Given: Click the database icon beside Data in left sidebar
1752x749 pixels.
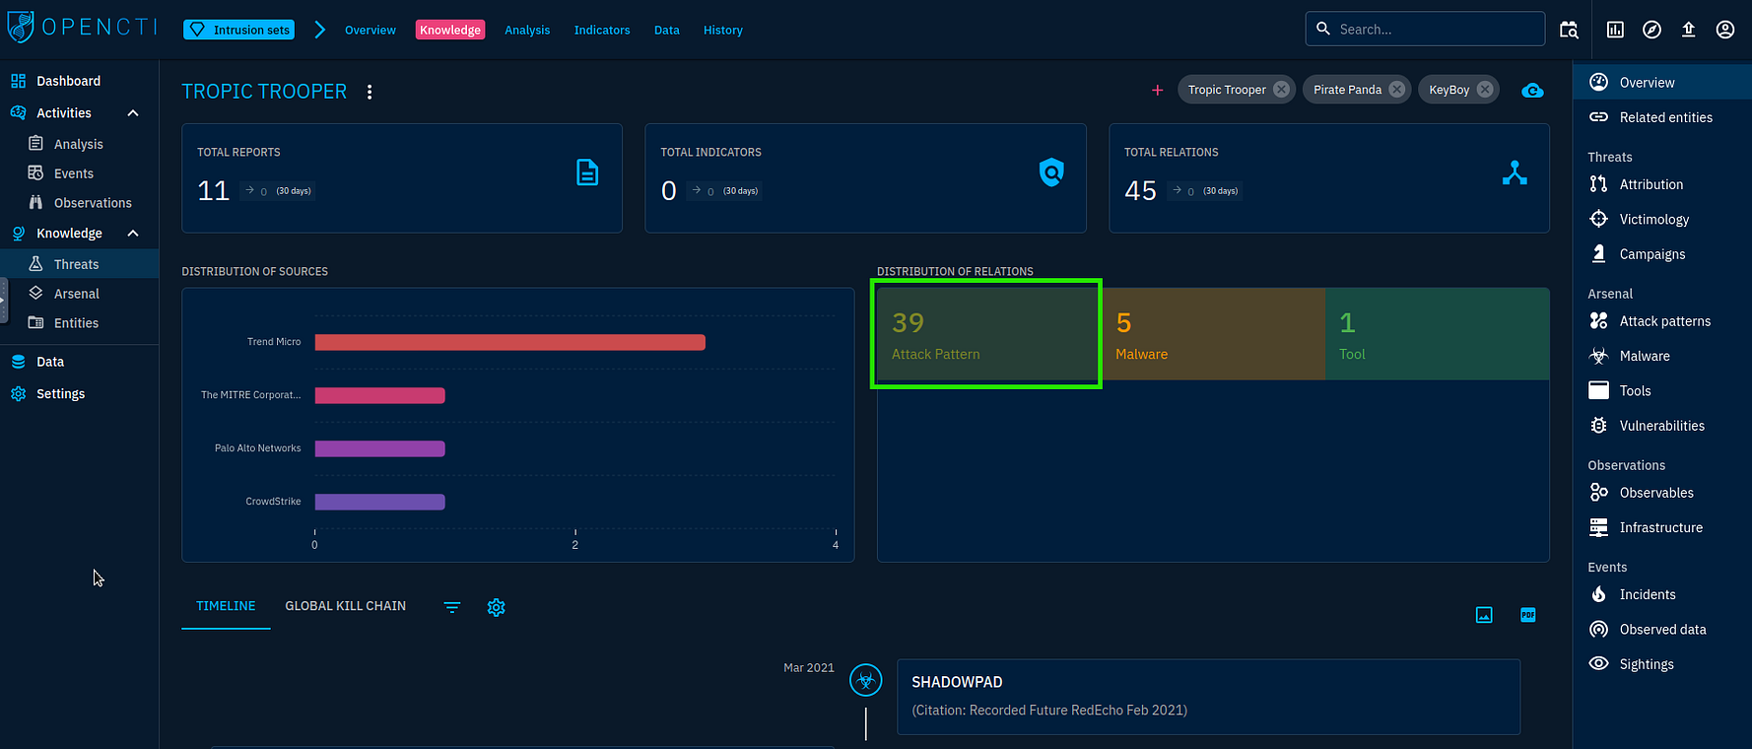Looking at the screenshot, I should (18, 362).
